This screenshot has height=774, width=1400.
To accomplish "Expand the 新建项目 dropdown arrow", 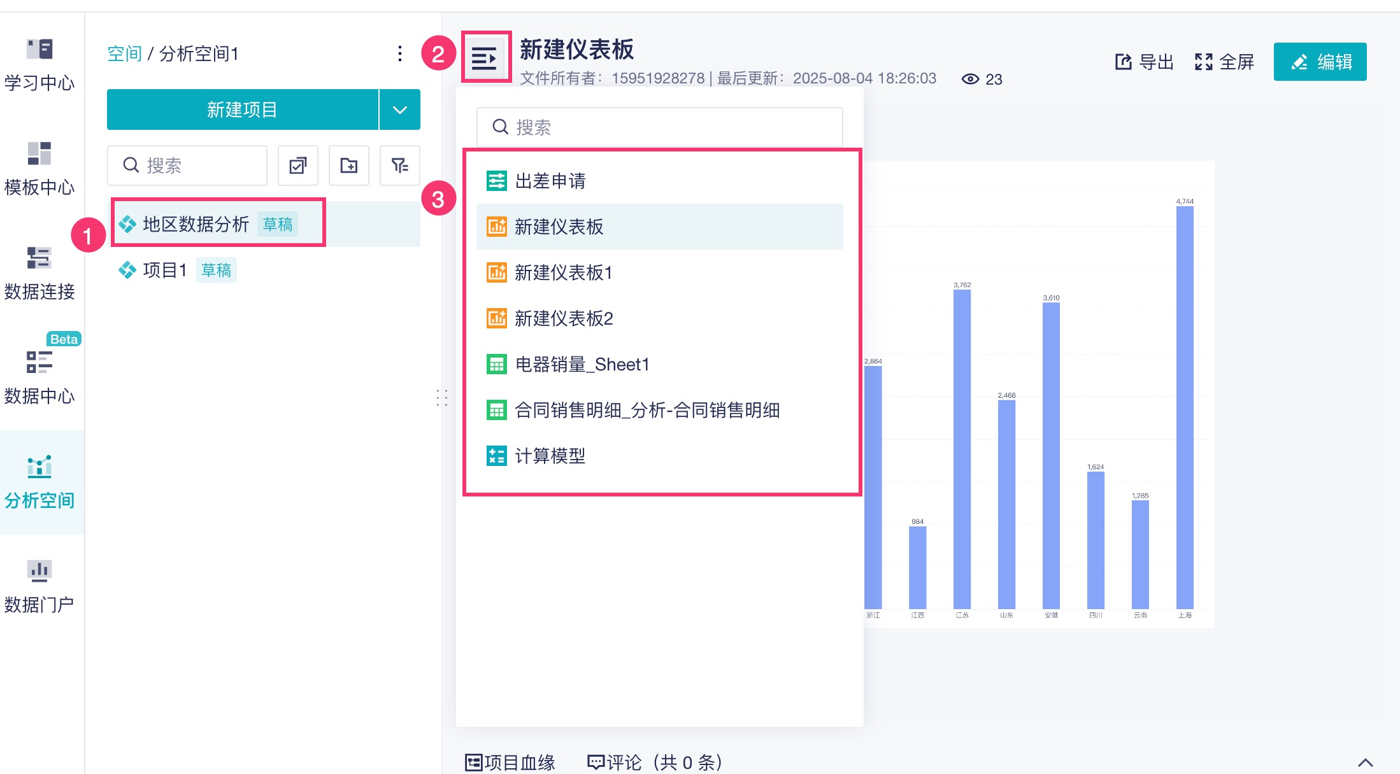I will click(x=399, y=109).
